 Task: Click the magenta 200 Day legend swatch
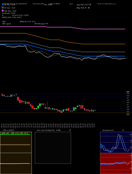pyautogui.click(x=3, y=11)
